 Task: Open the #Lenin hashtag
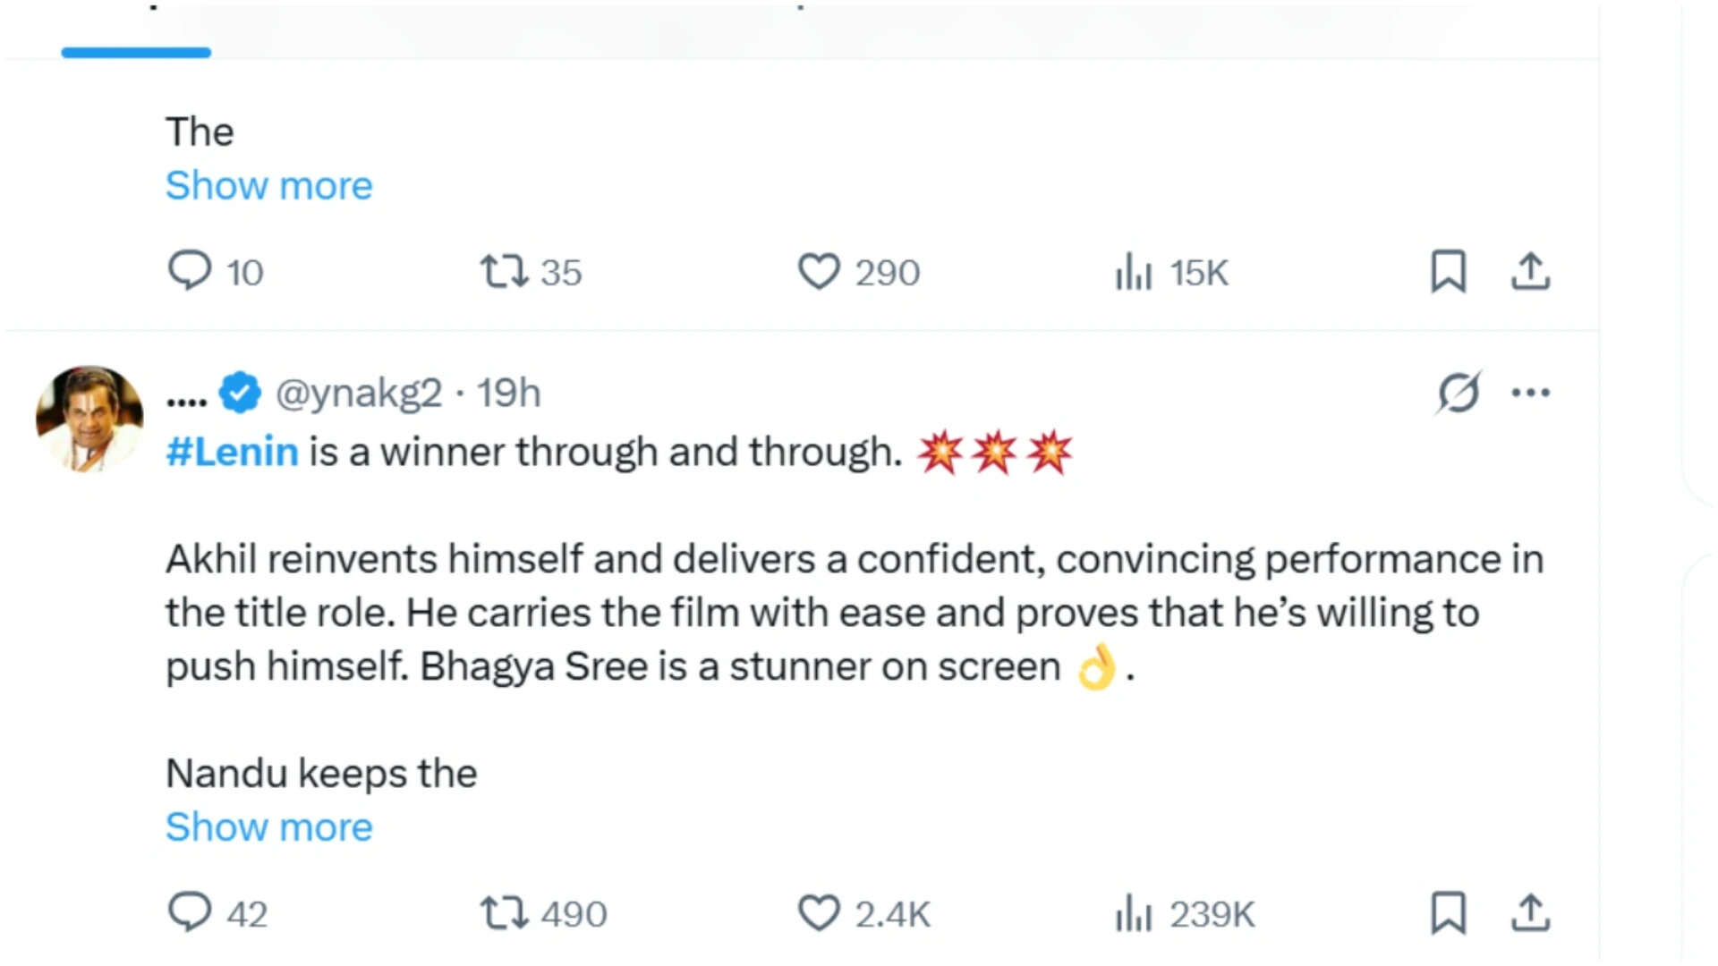point(232,452)
